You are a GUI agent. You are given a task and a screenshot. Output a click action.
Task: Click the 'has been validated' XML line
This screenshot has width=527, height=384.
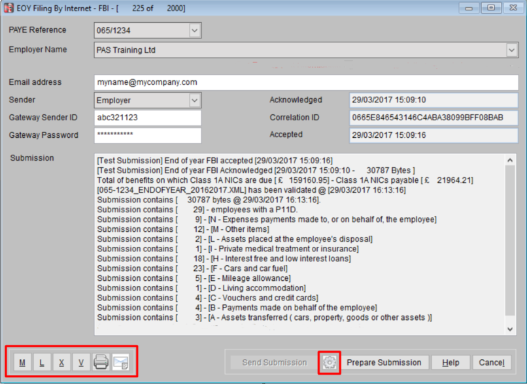(x=251, y=190)
